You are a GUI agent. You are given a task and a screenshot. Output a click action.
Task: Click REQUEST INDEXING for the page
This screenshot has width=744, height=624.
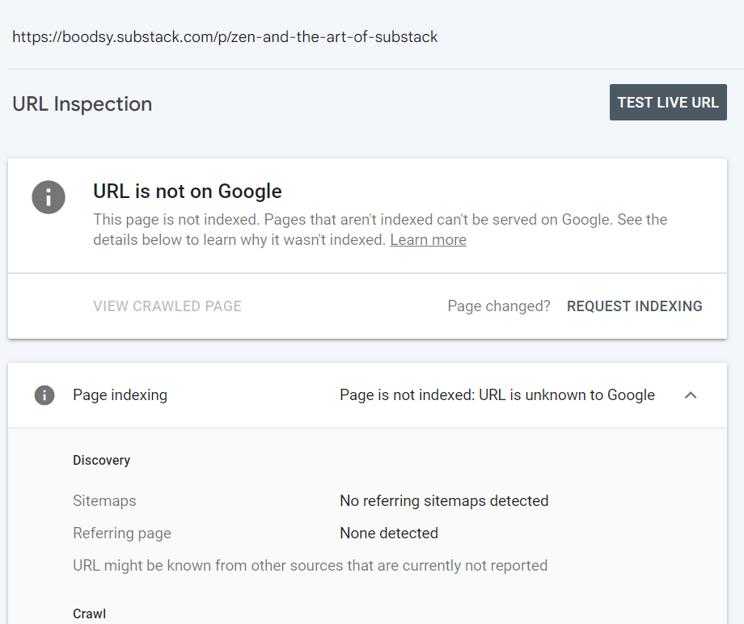(x=634, y=306)
